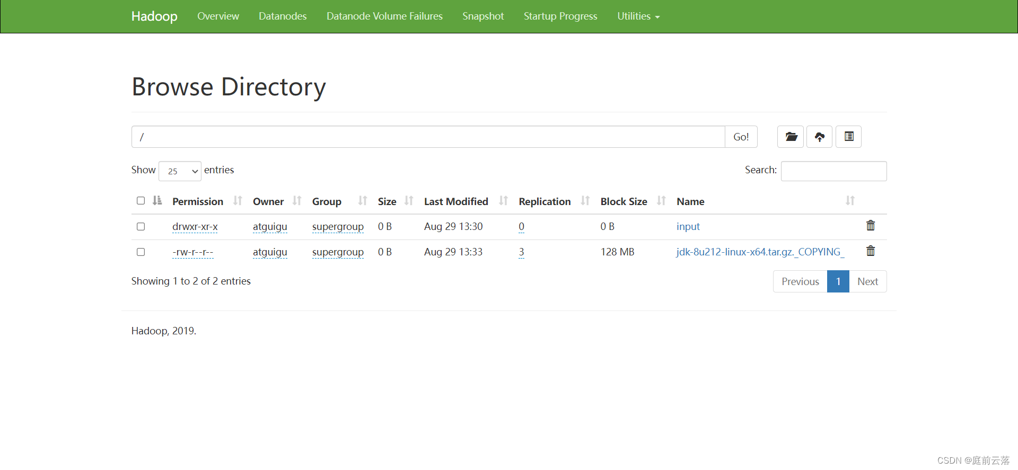Viewport: 1018px width, 470px height.
Task: Open Datanode Volume Failures page
Action: coord(384,16)
